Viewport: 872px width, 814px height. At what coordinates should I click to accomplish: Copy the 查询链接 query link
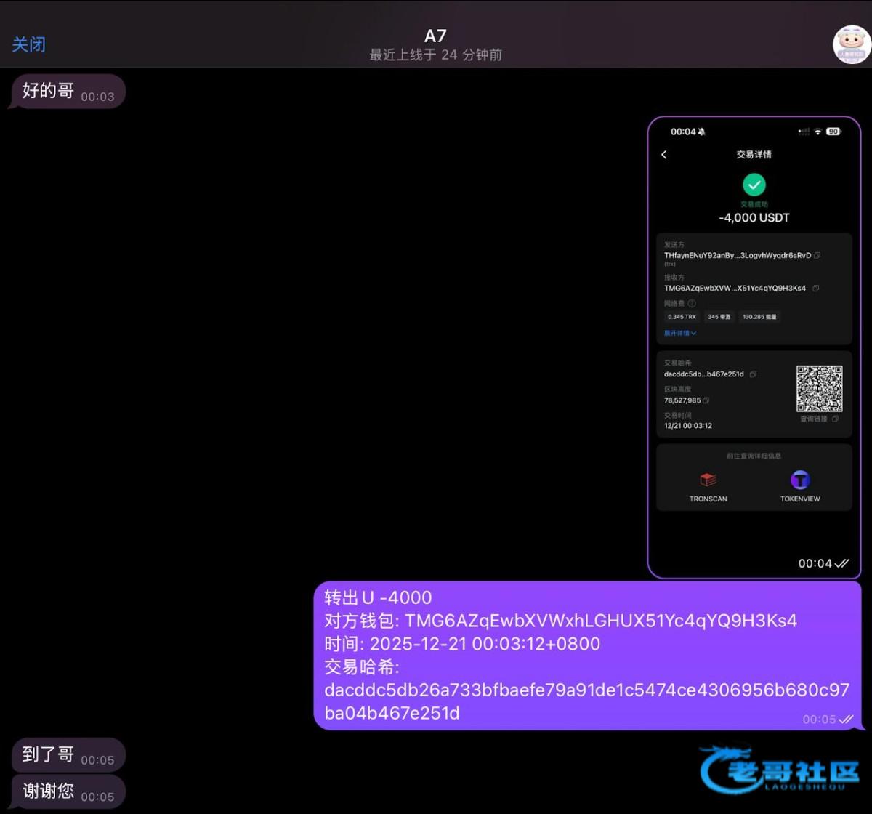pos(835,419)
